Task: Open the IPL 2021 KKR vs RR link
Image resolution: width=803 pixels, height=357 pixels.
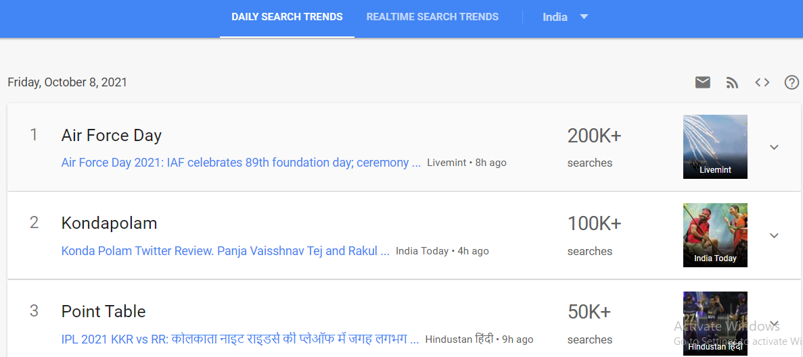Action: [240, 339]
